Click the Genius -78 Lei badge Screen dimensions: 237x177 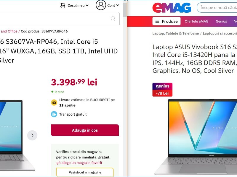[x=162, y=90]
